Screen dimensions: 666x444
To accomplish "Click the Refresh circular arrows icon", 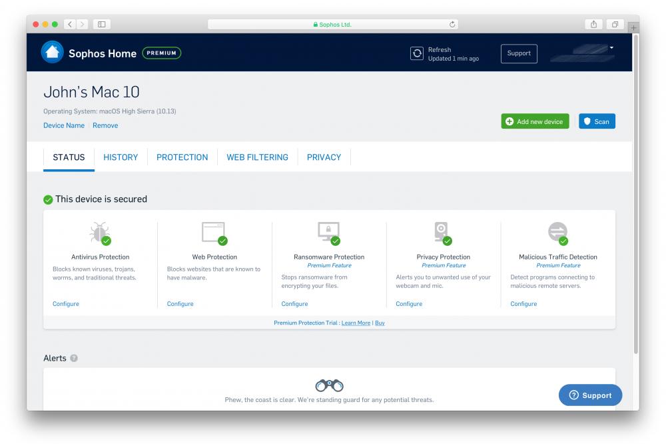I will point(417,53).
